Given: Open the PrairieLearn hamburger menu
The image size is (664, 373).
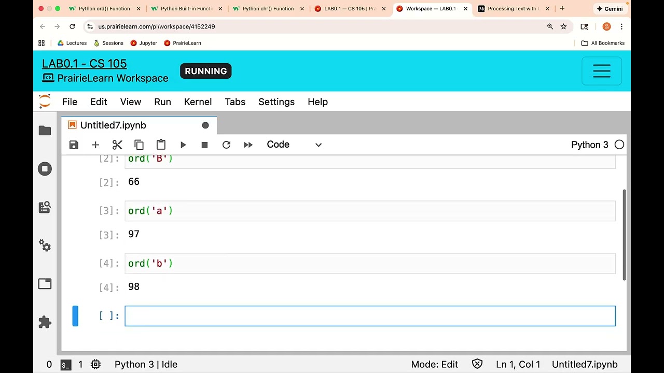Looking at the screenshot, I should pyautogui.click(x=602, y=71).
